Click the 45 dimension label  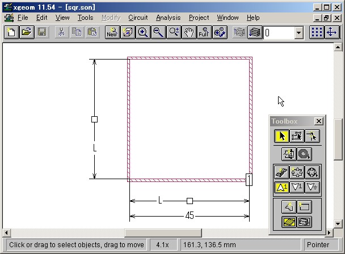pyautogui.click(x=190, y=215)
